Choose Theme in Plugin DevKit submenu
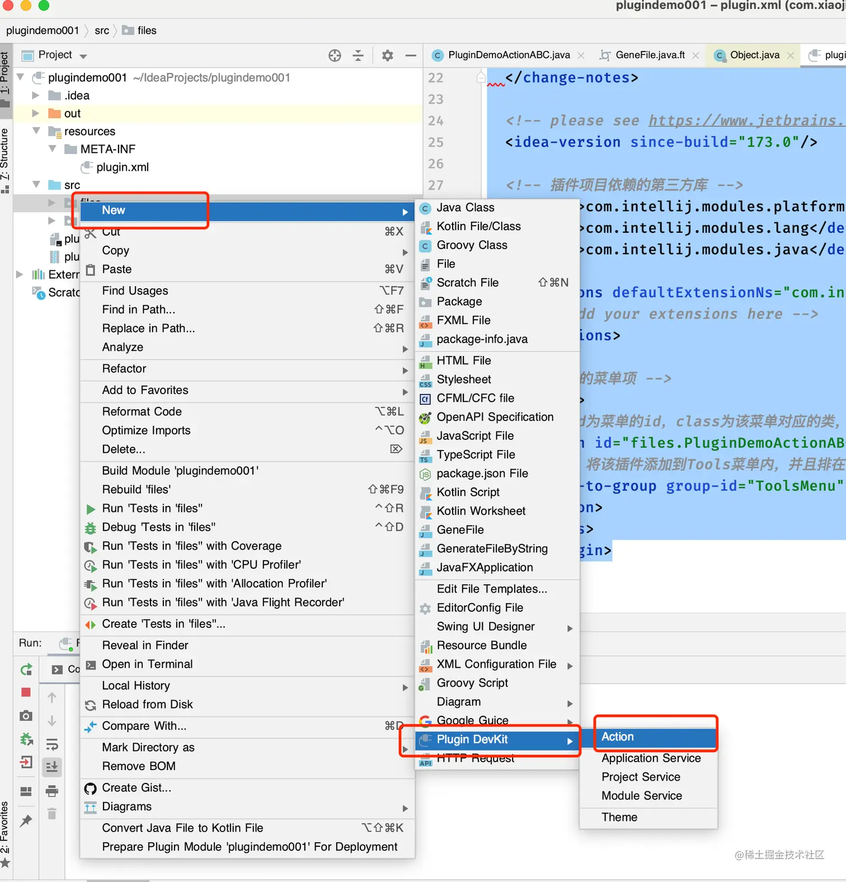The width and height of the screenshot is (846, 882). coord(648,817)
